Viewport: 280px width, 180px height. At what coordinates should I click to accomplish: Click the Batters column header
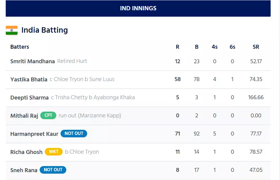click(x=20, y=47)
